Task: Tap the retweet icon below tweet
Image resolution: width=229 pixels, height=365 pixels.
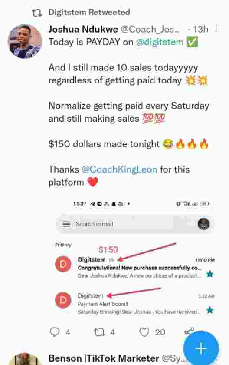Action: [x=99, y=332]
